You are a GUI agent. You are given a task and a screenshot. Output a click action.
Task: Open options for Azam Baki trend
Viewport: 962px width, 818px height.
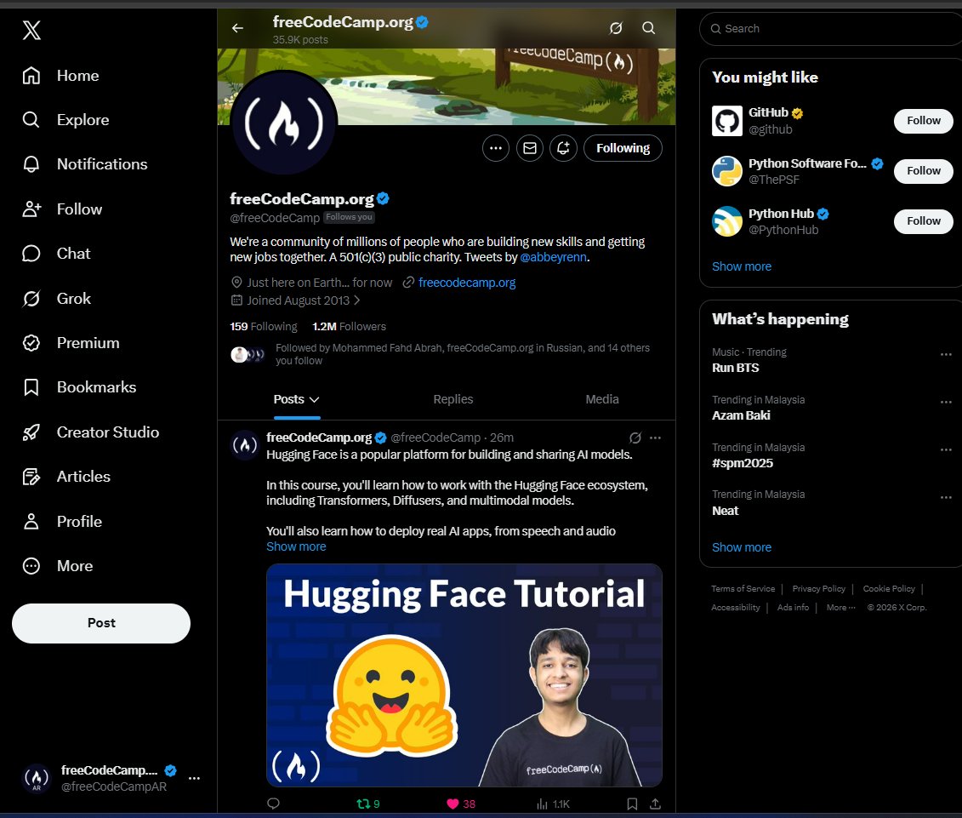click(946, 403)
